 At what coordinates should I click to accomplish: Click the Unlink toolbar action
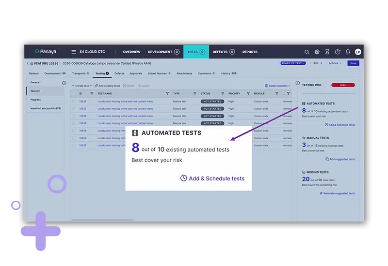[129, 86]
